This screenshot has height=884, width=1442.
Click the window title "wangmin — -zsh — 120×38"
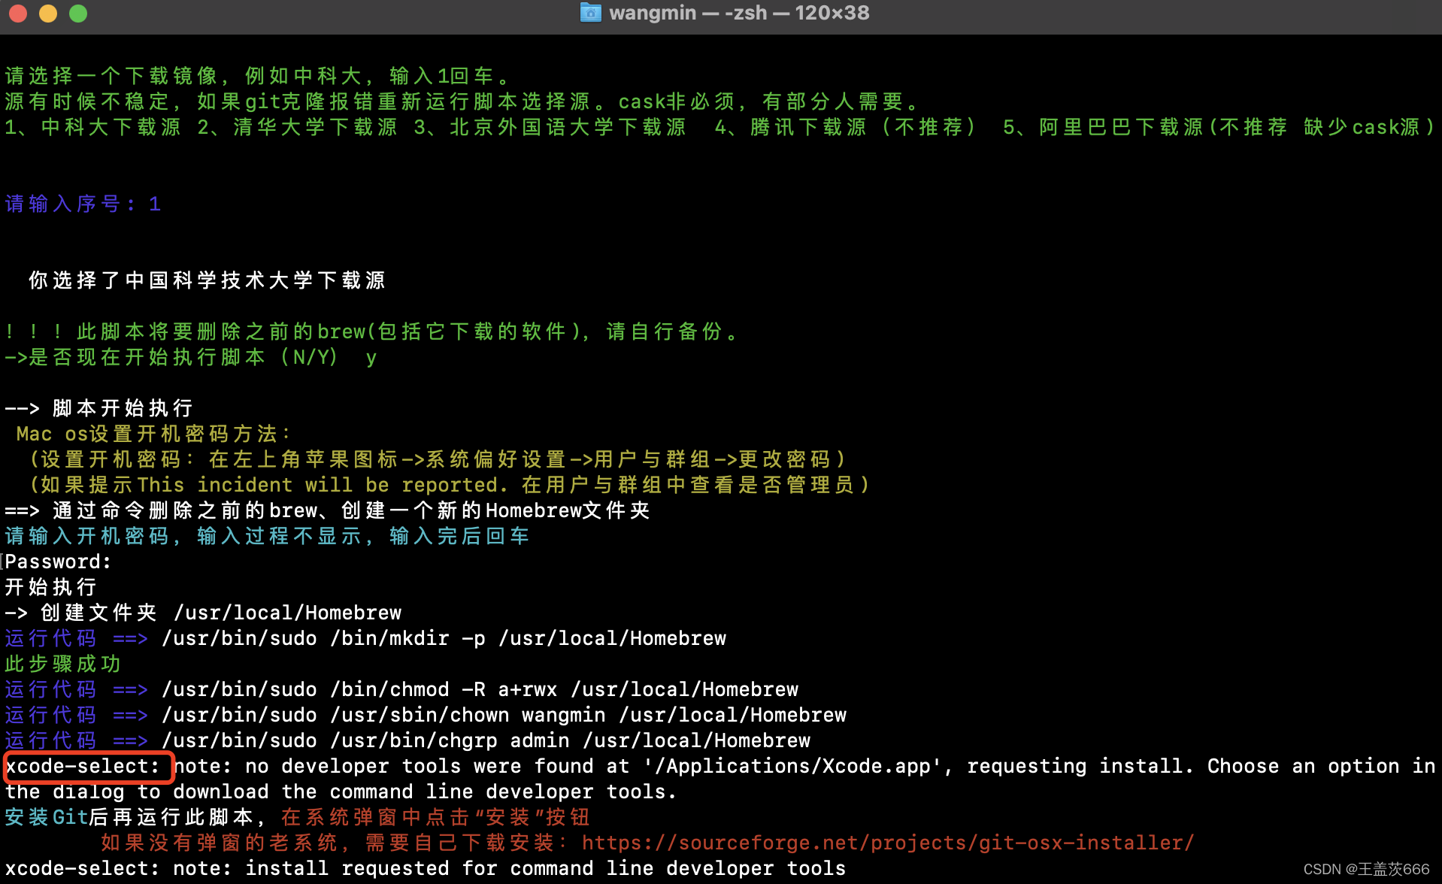739,13
